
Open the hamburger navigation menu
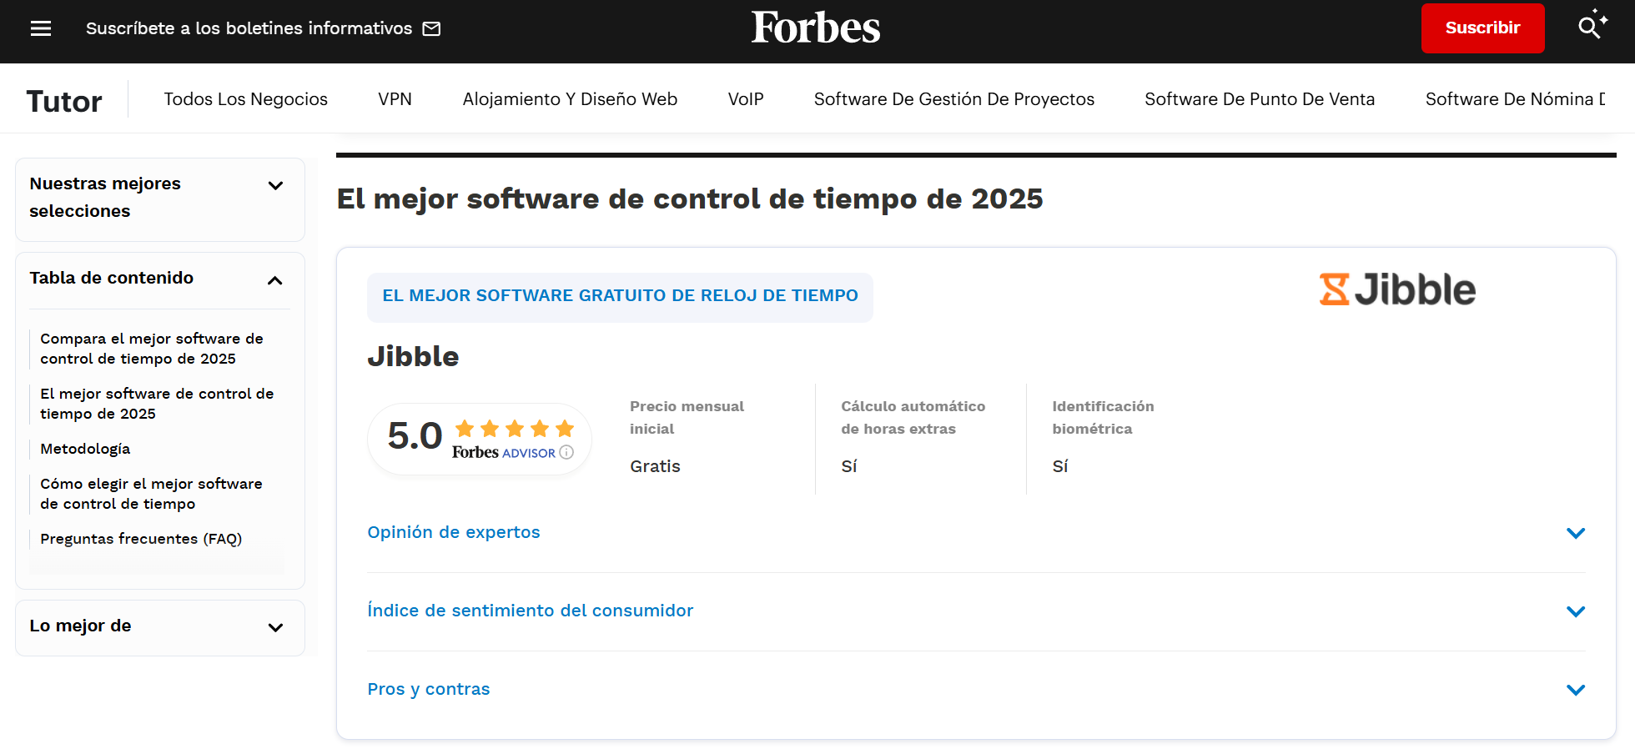tap(40, 28)
